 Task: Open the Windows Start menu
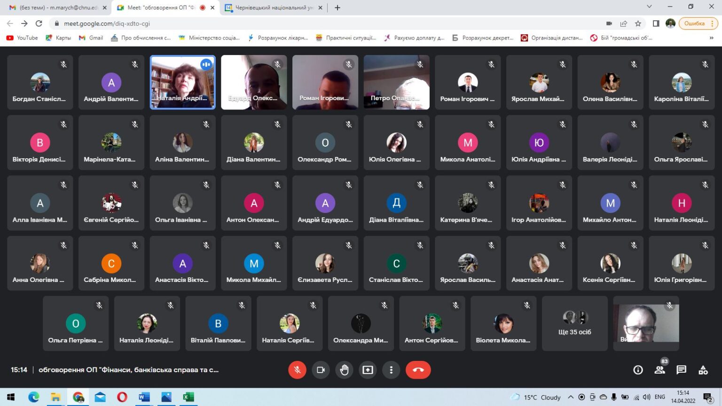click(11, 397)
